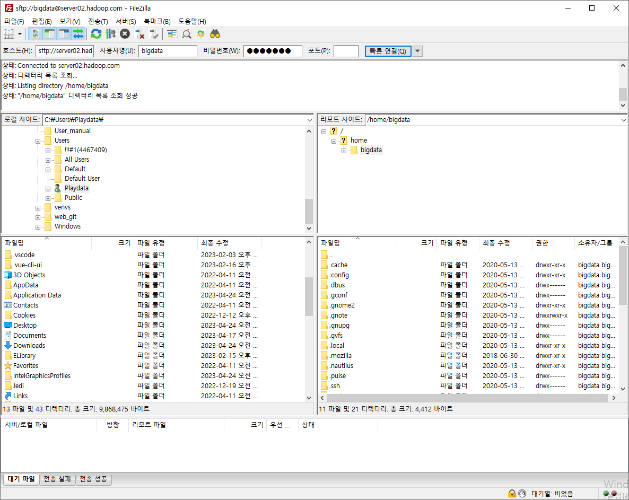Select the 3D Objects folder icon
Screen dimensions: 629x500
coord(7,275)
